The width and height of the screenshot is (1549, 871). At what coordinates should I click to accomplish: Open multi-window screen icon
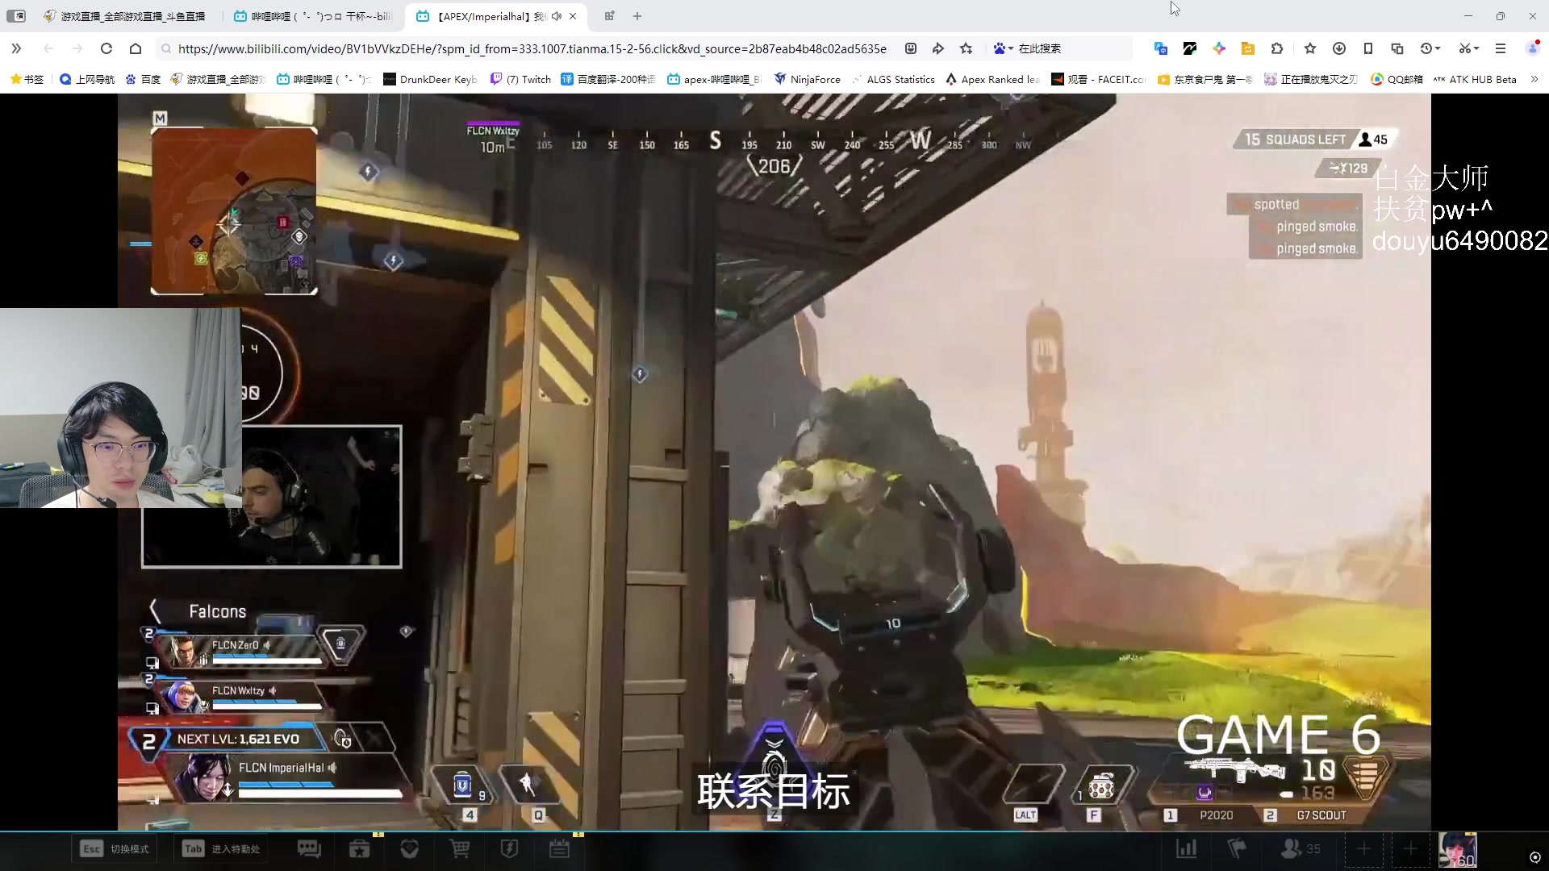click(1397, 48)
